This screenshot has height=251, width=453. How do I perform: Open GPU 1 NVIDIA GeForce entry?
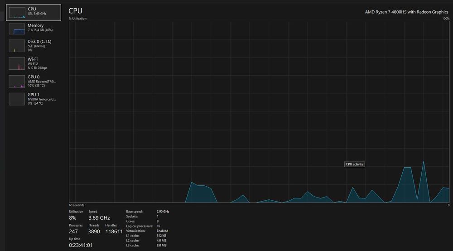[34, 99]
